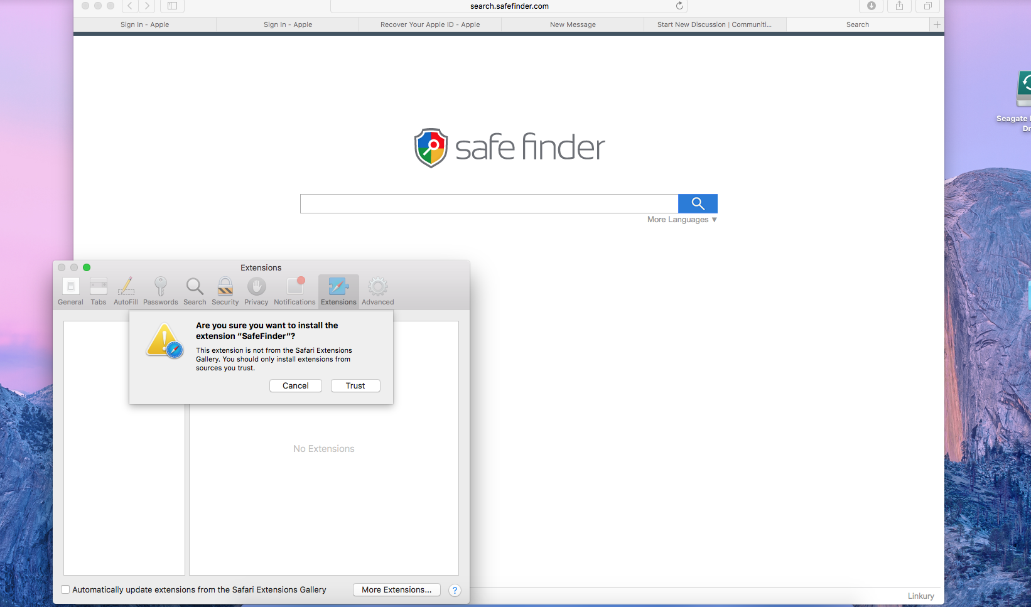Image resolution: width=1031 pixels, height=607 pixels.
Task: Add a new Safari tab
Action: 937,24
